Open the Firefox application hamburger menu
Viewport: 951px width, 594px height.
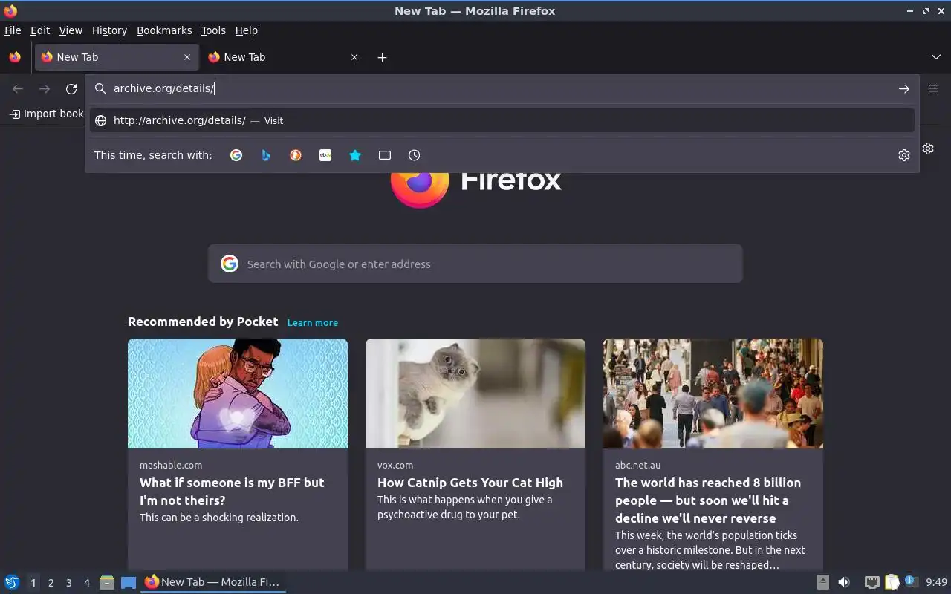click(933, 88)
